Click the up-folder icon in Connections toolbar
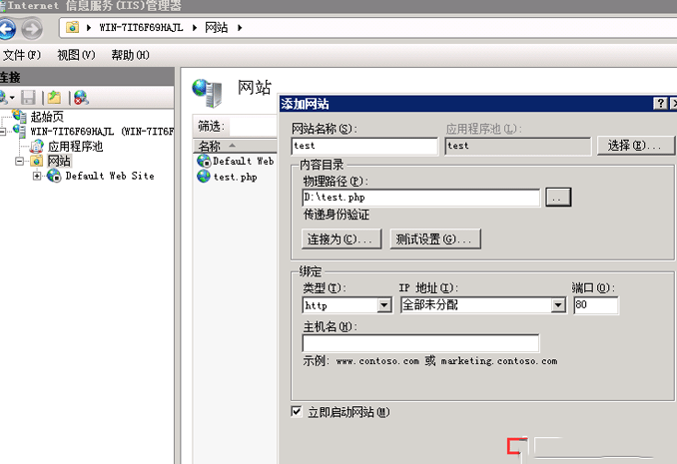This screenshot has width=677, height=464. pos(54,98)
